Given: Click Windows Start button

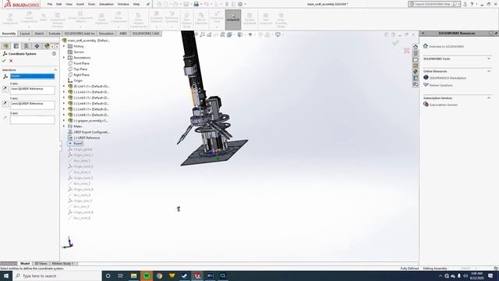Looking at the screenshot, I should coord(6,276).
